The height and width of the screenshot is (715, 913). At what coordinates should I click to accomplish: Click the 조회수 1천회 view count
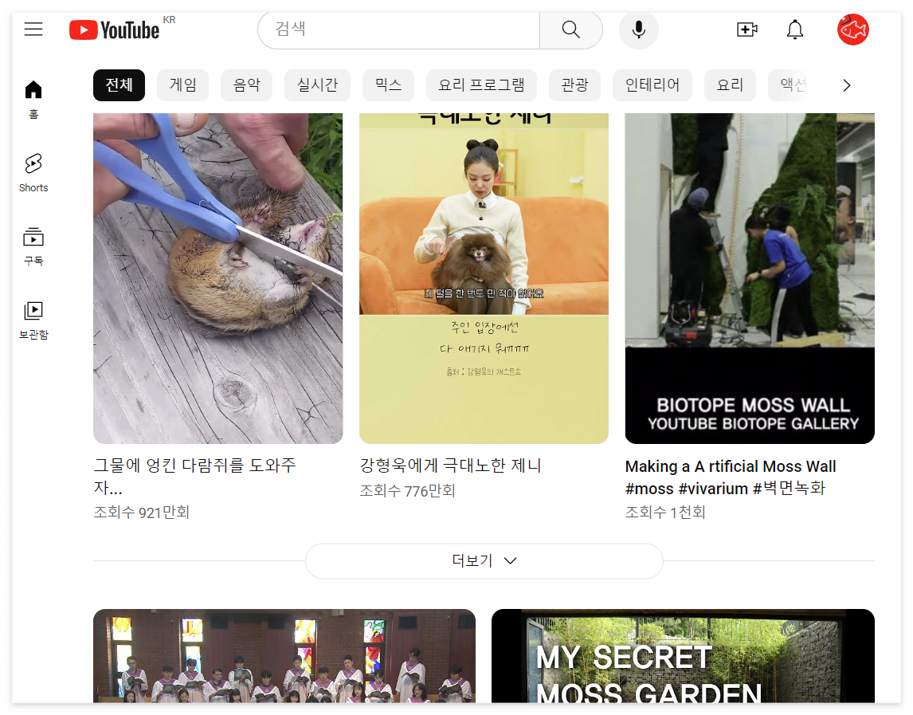coord(665,513)
